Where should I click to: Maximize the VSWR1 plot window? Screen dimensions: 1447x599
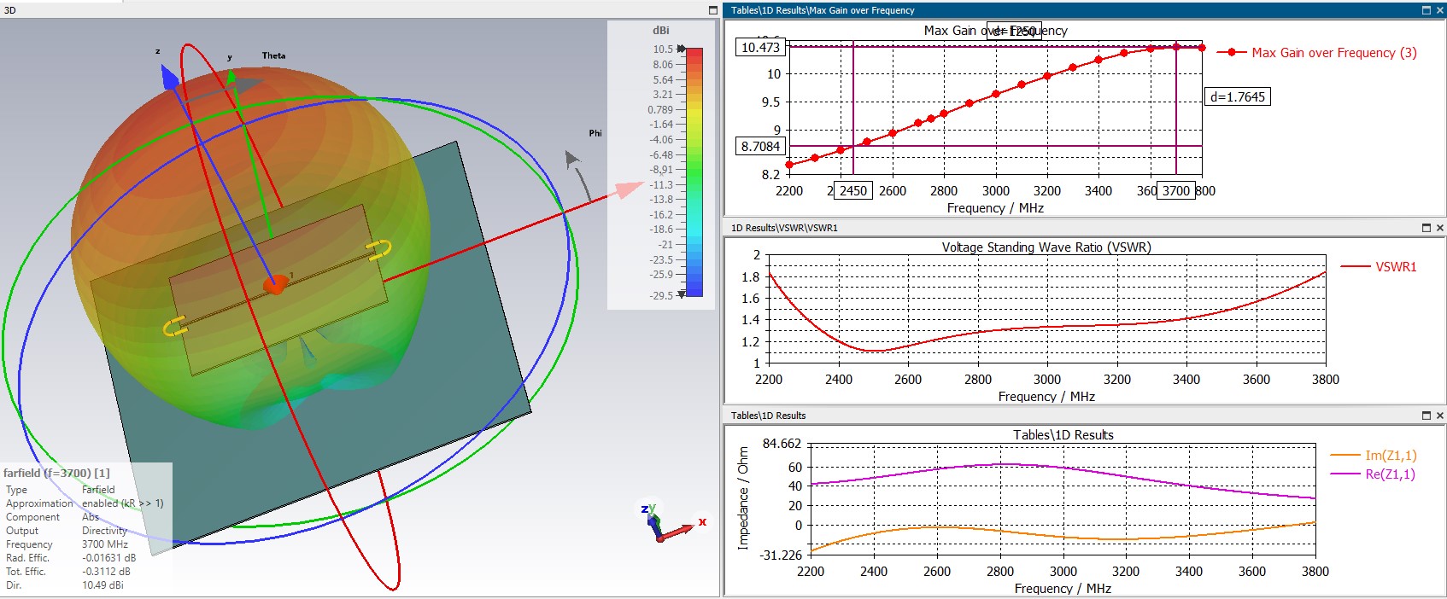coord(1426,228)
